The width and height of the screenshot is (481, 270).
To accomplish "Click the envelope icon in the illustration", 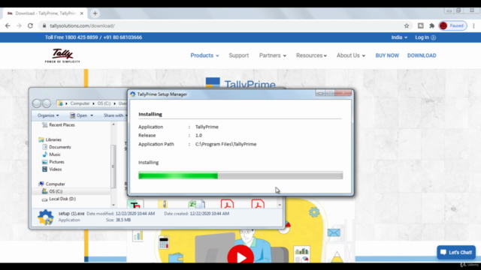I will [334, 232].
